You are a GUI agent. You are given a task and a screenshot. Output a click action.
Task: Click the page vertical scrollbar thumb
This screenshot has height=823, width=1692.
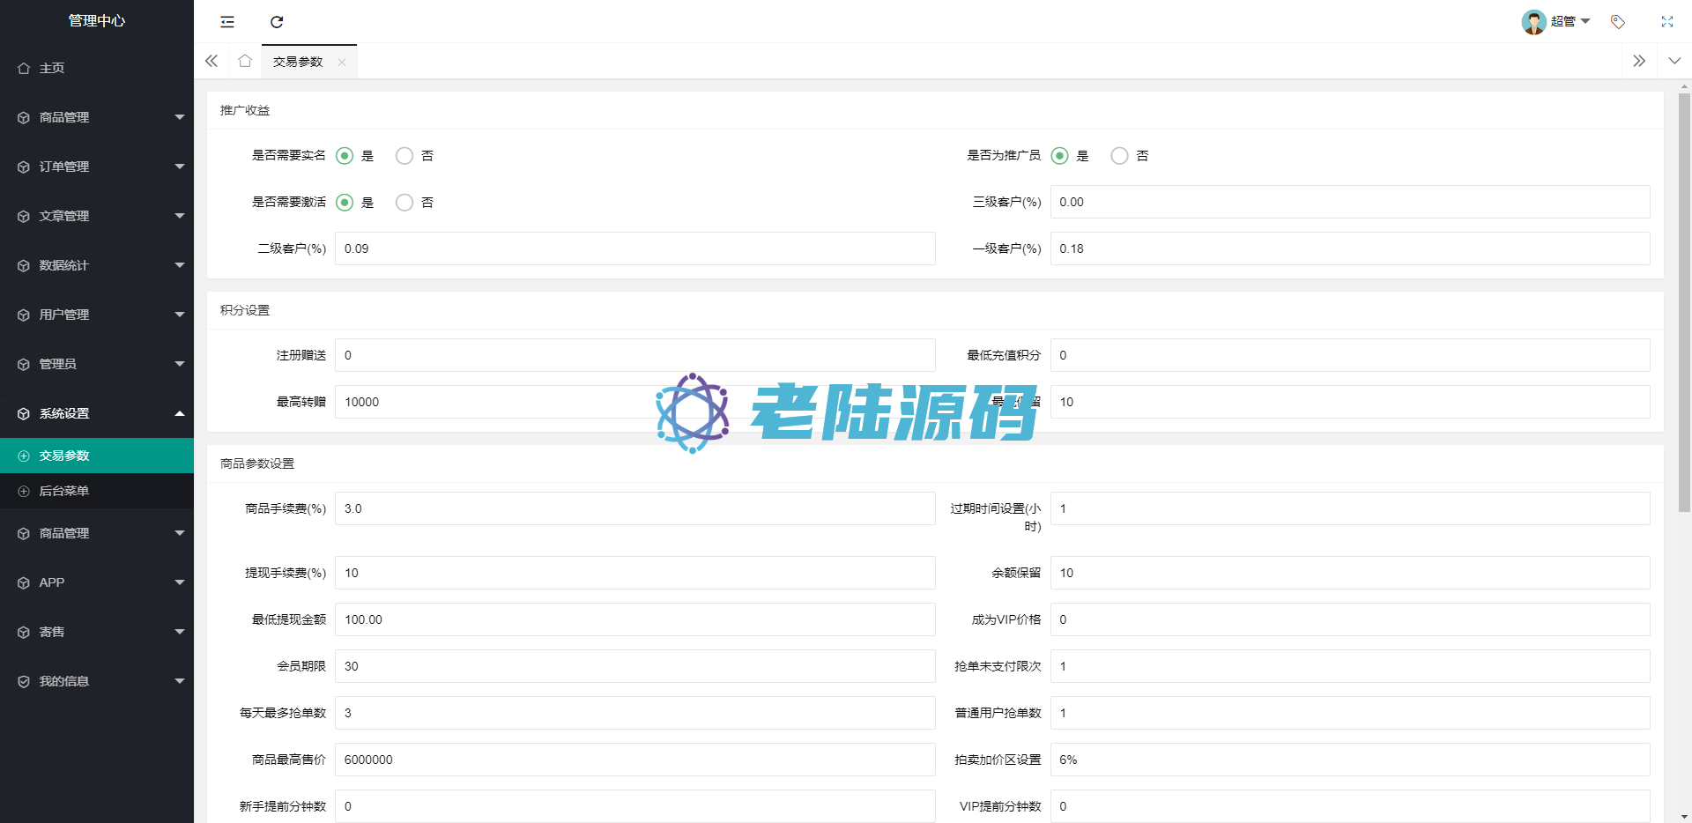1684,300
